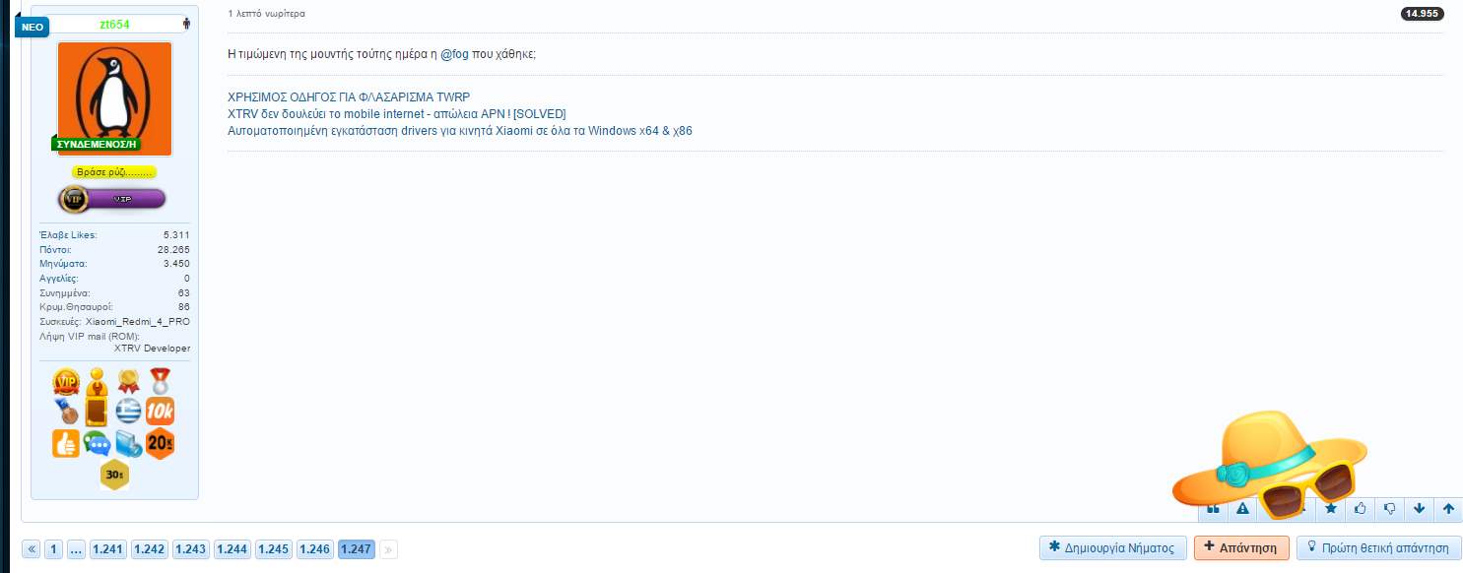Click the VIP gold badge award
1463x573 pixels.
point(66,380)
